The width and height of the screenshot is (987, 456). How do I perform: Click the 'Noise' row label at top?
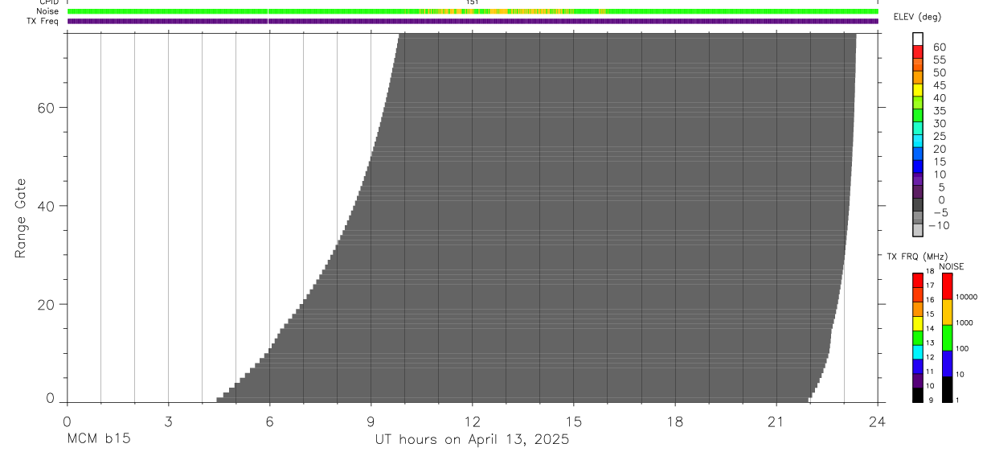click(x=47, y=11)
